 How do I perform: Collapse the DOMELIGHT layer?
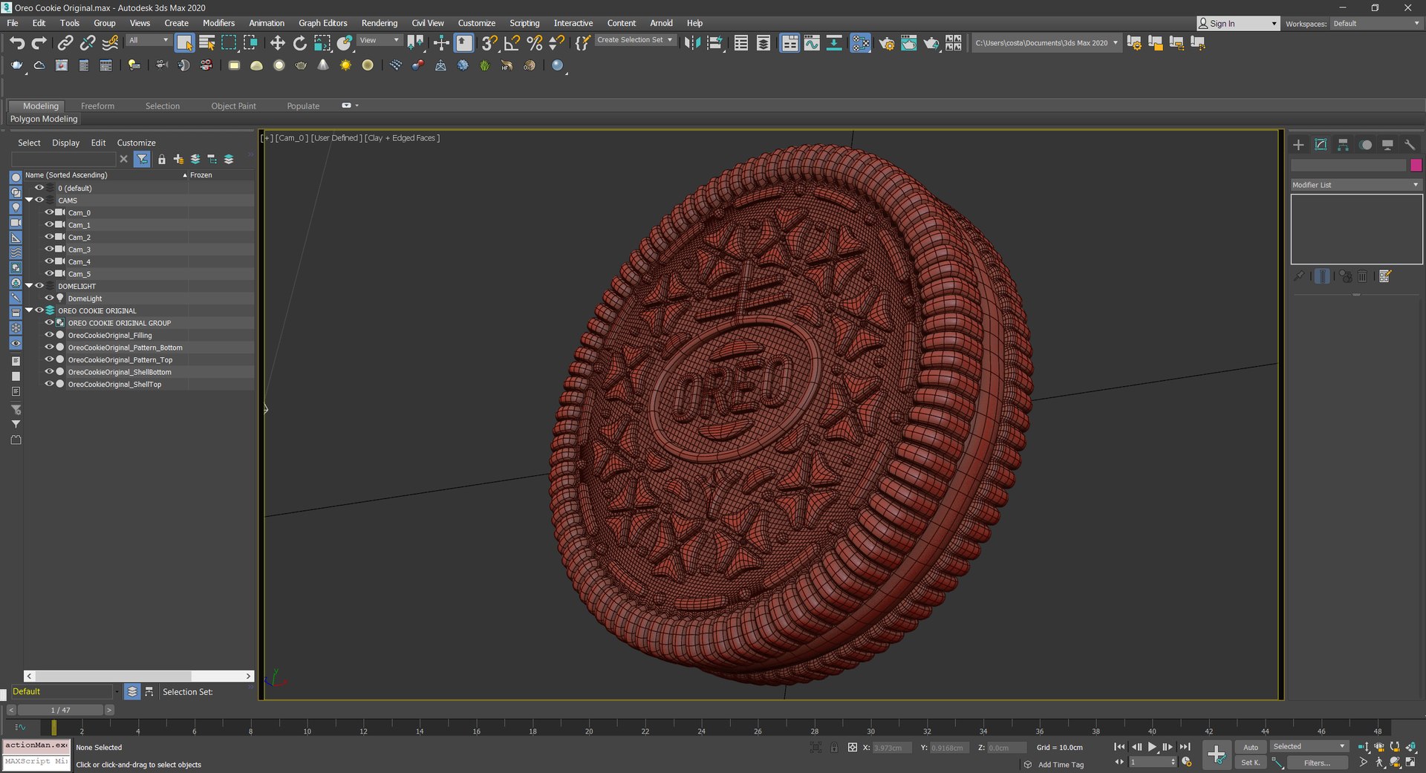click(x=29, y=286)
